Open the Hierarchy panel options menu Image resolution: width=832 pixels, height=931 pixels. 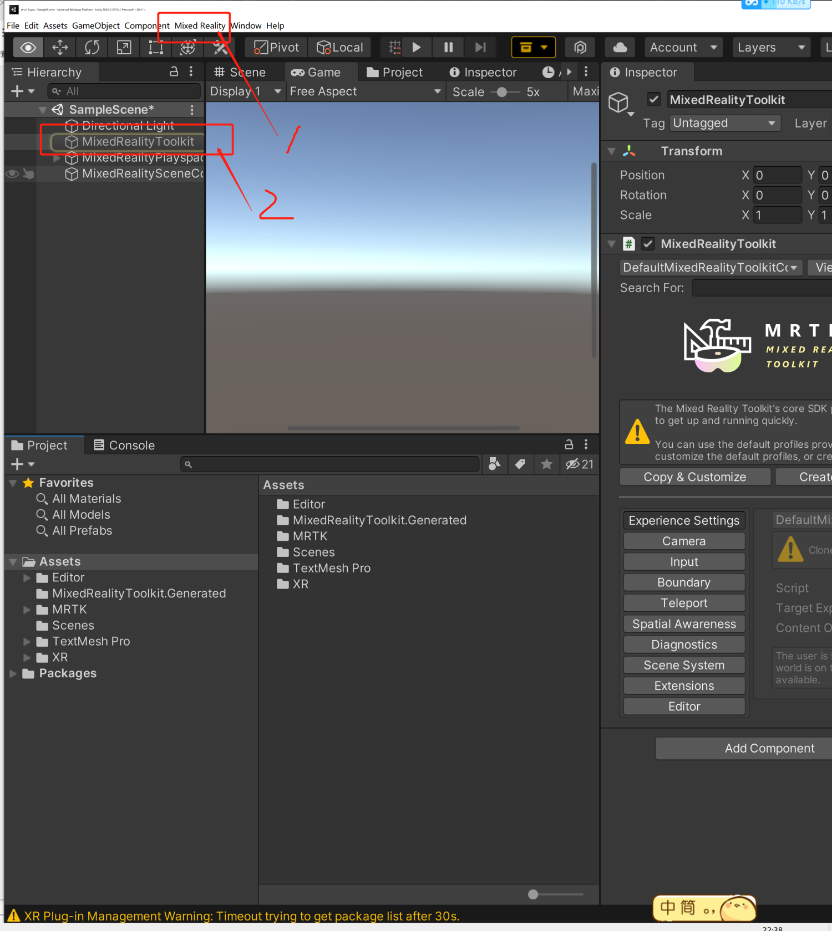pyautogui.click(x=191, y=71)
